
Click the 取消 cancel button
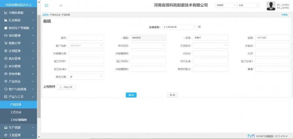[x=172, y=95]
